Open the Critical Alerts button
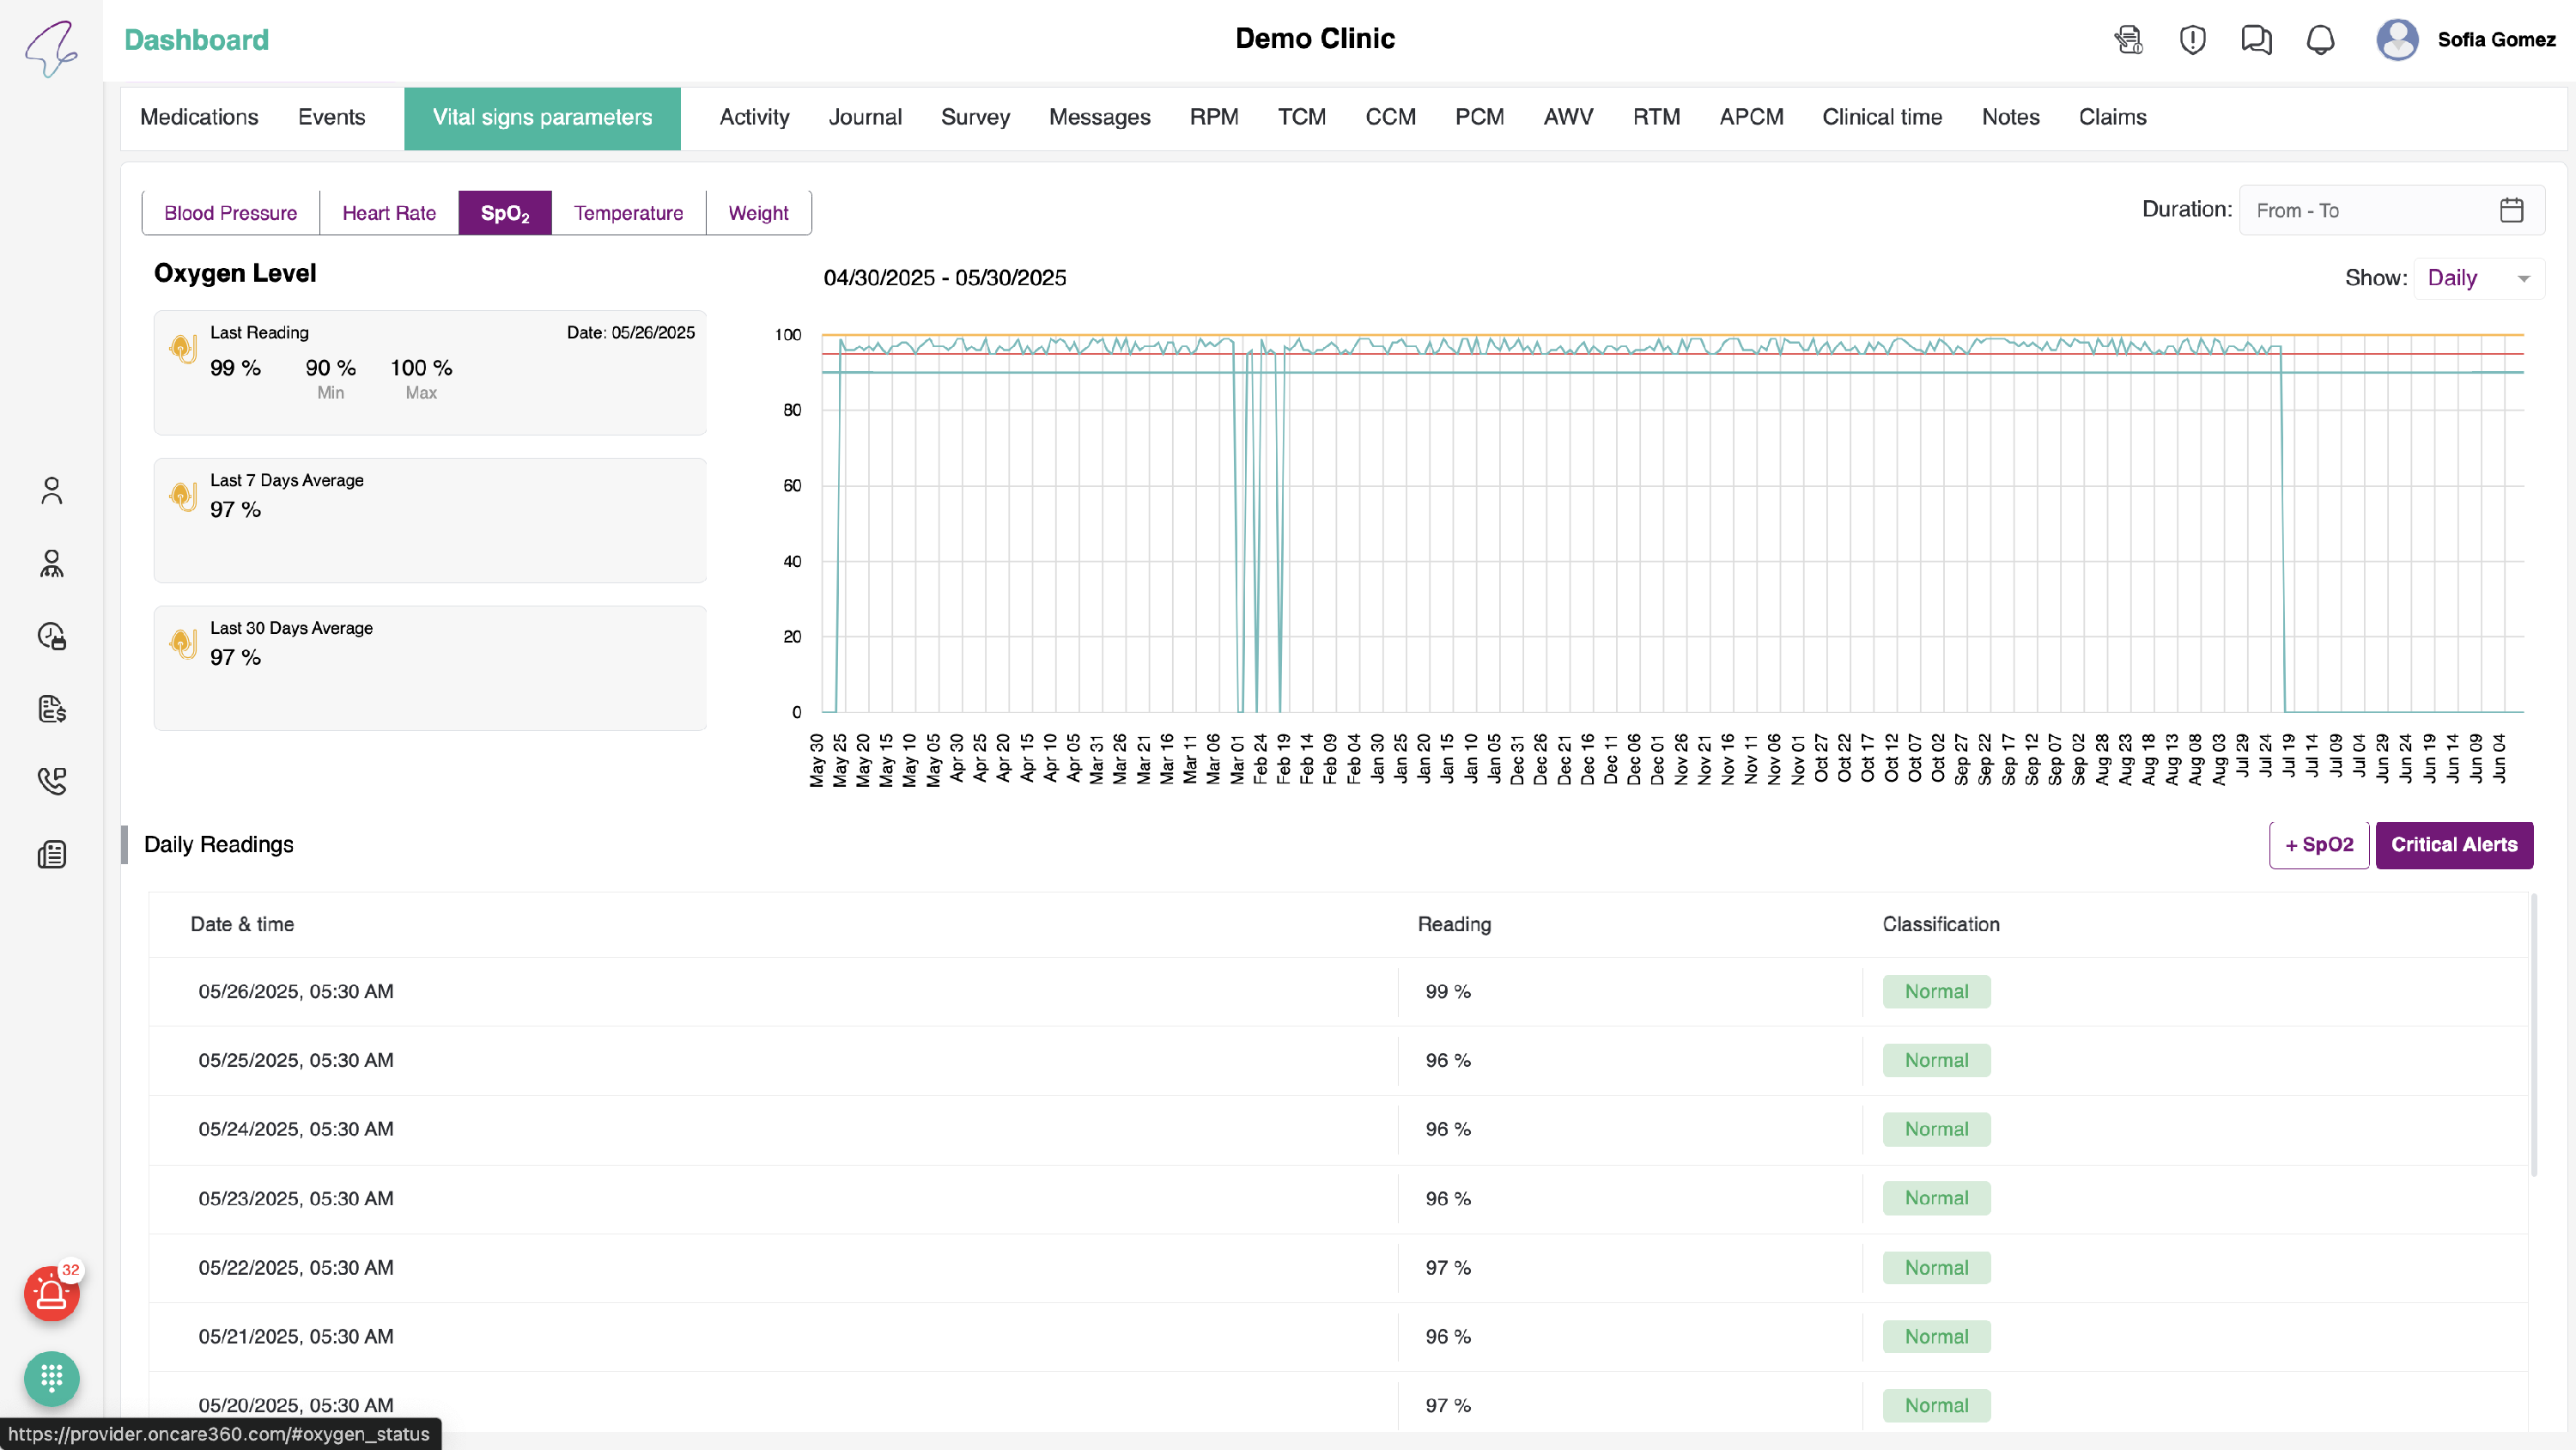 tap(2453, 844)
